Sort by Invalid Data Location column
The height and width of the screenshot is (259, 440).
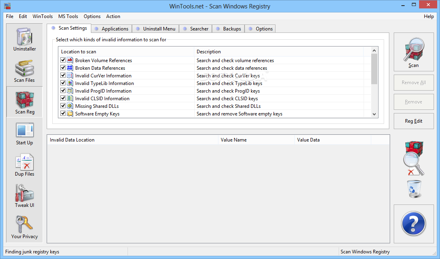133,140
